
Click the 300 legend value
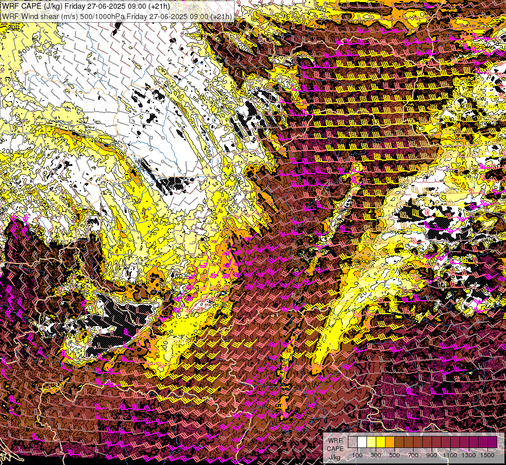(x=376, y=455)
